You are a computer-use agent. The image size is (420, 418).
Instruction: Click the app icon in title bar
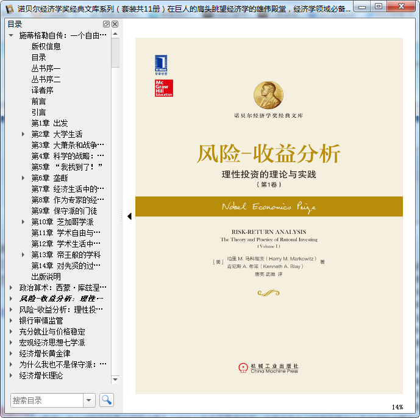(x=10, y=9)
